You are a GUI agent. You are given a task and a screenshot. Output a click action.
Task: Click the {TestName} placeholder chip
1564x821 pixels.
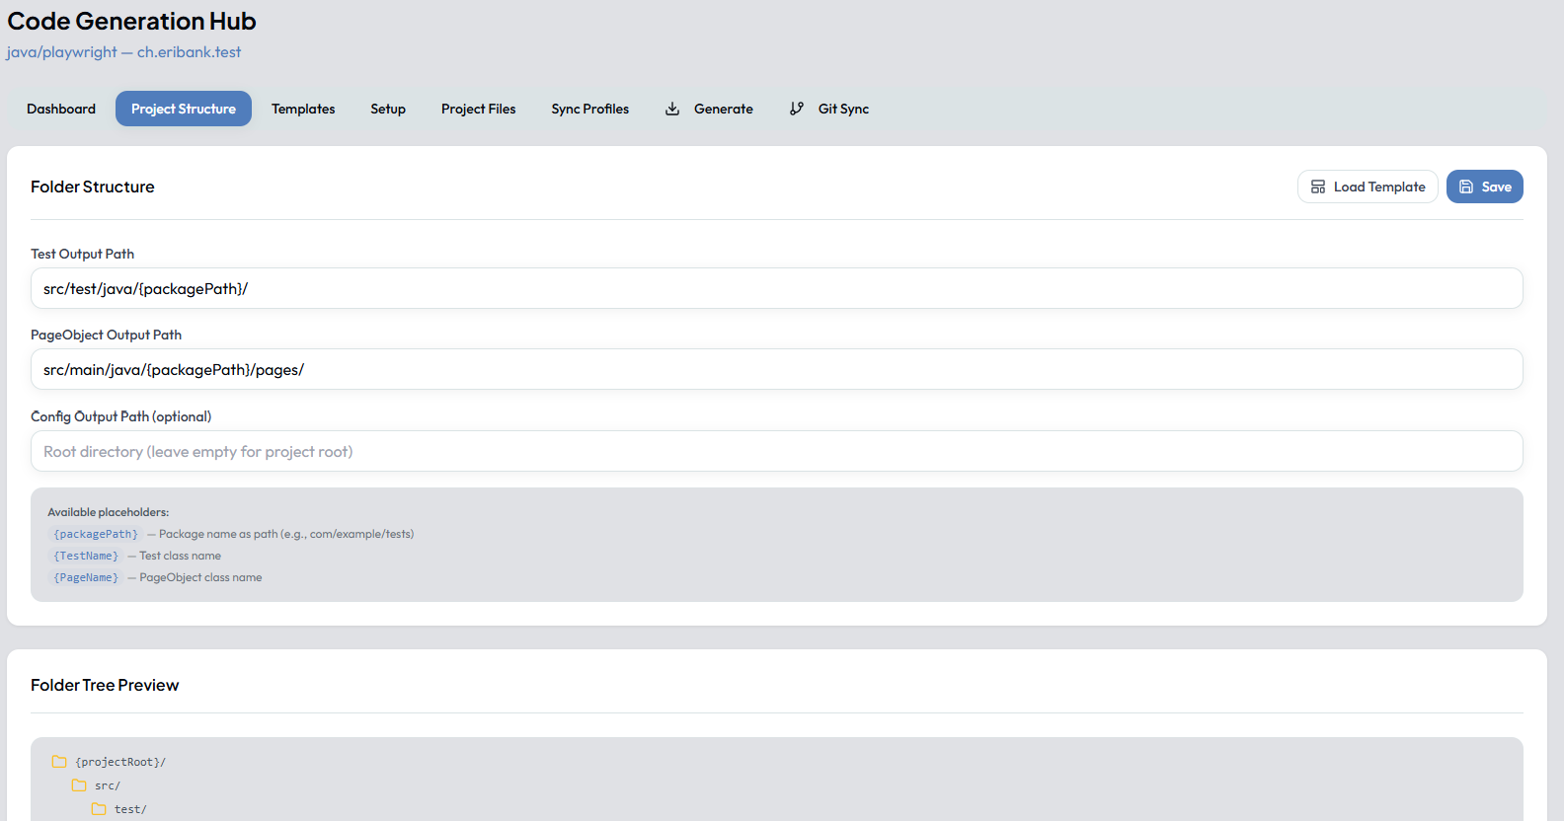[x=86, y=556]
